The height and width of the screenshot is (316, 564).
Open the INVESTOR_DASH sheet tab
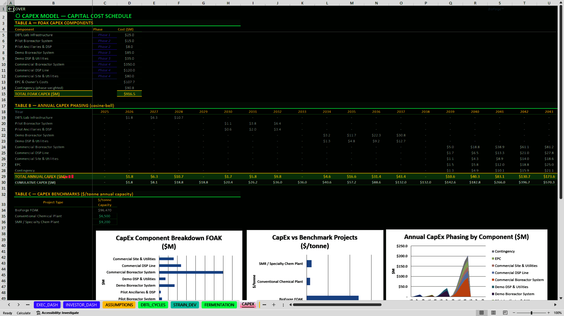[81, 305]
